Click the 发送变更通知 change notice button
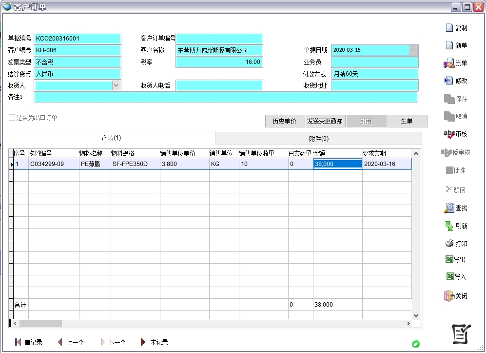486x353 pixels. coord(326,121)
